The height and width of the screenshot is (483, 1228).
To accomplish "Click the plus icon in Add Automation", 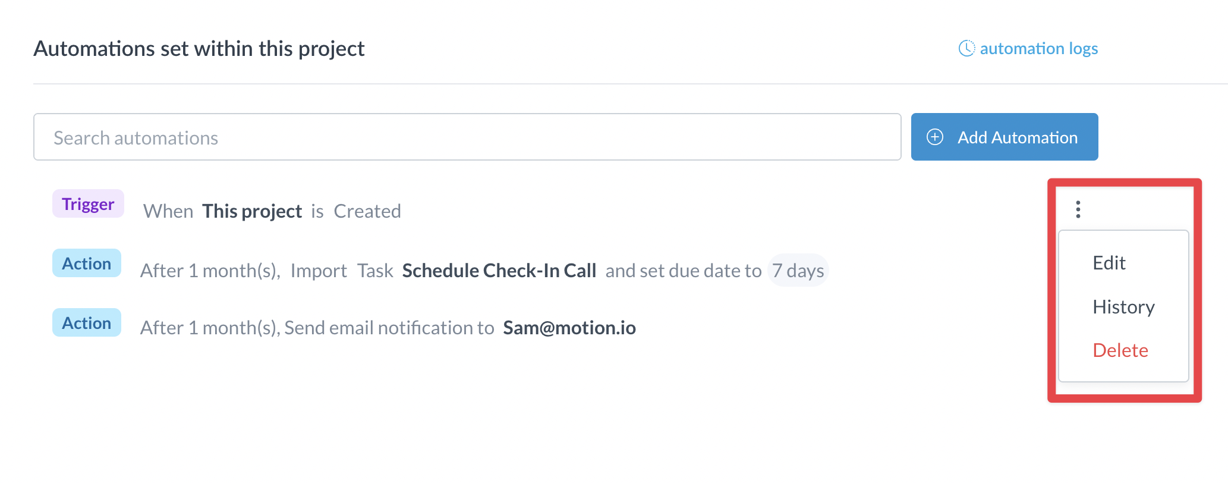I will (x=935, y=137).
